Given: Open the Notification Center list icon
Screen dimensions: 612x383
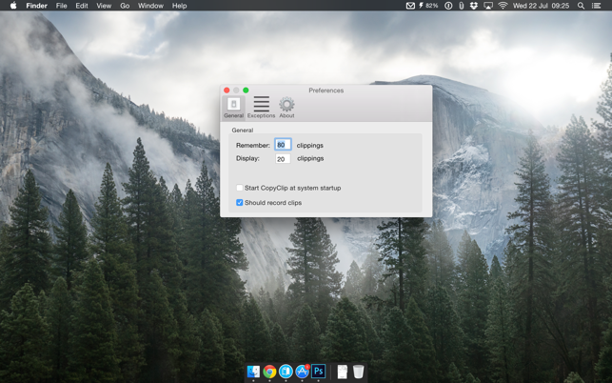Looking at the screenshot, I should 597,6.
